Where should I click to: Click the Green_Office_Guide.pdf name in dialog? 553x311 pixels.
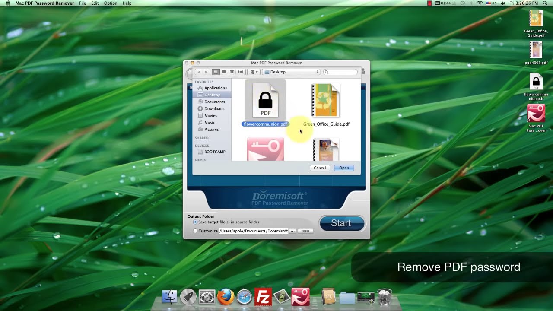click(326, 124)
